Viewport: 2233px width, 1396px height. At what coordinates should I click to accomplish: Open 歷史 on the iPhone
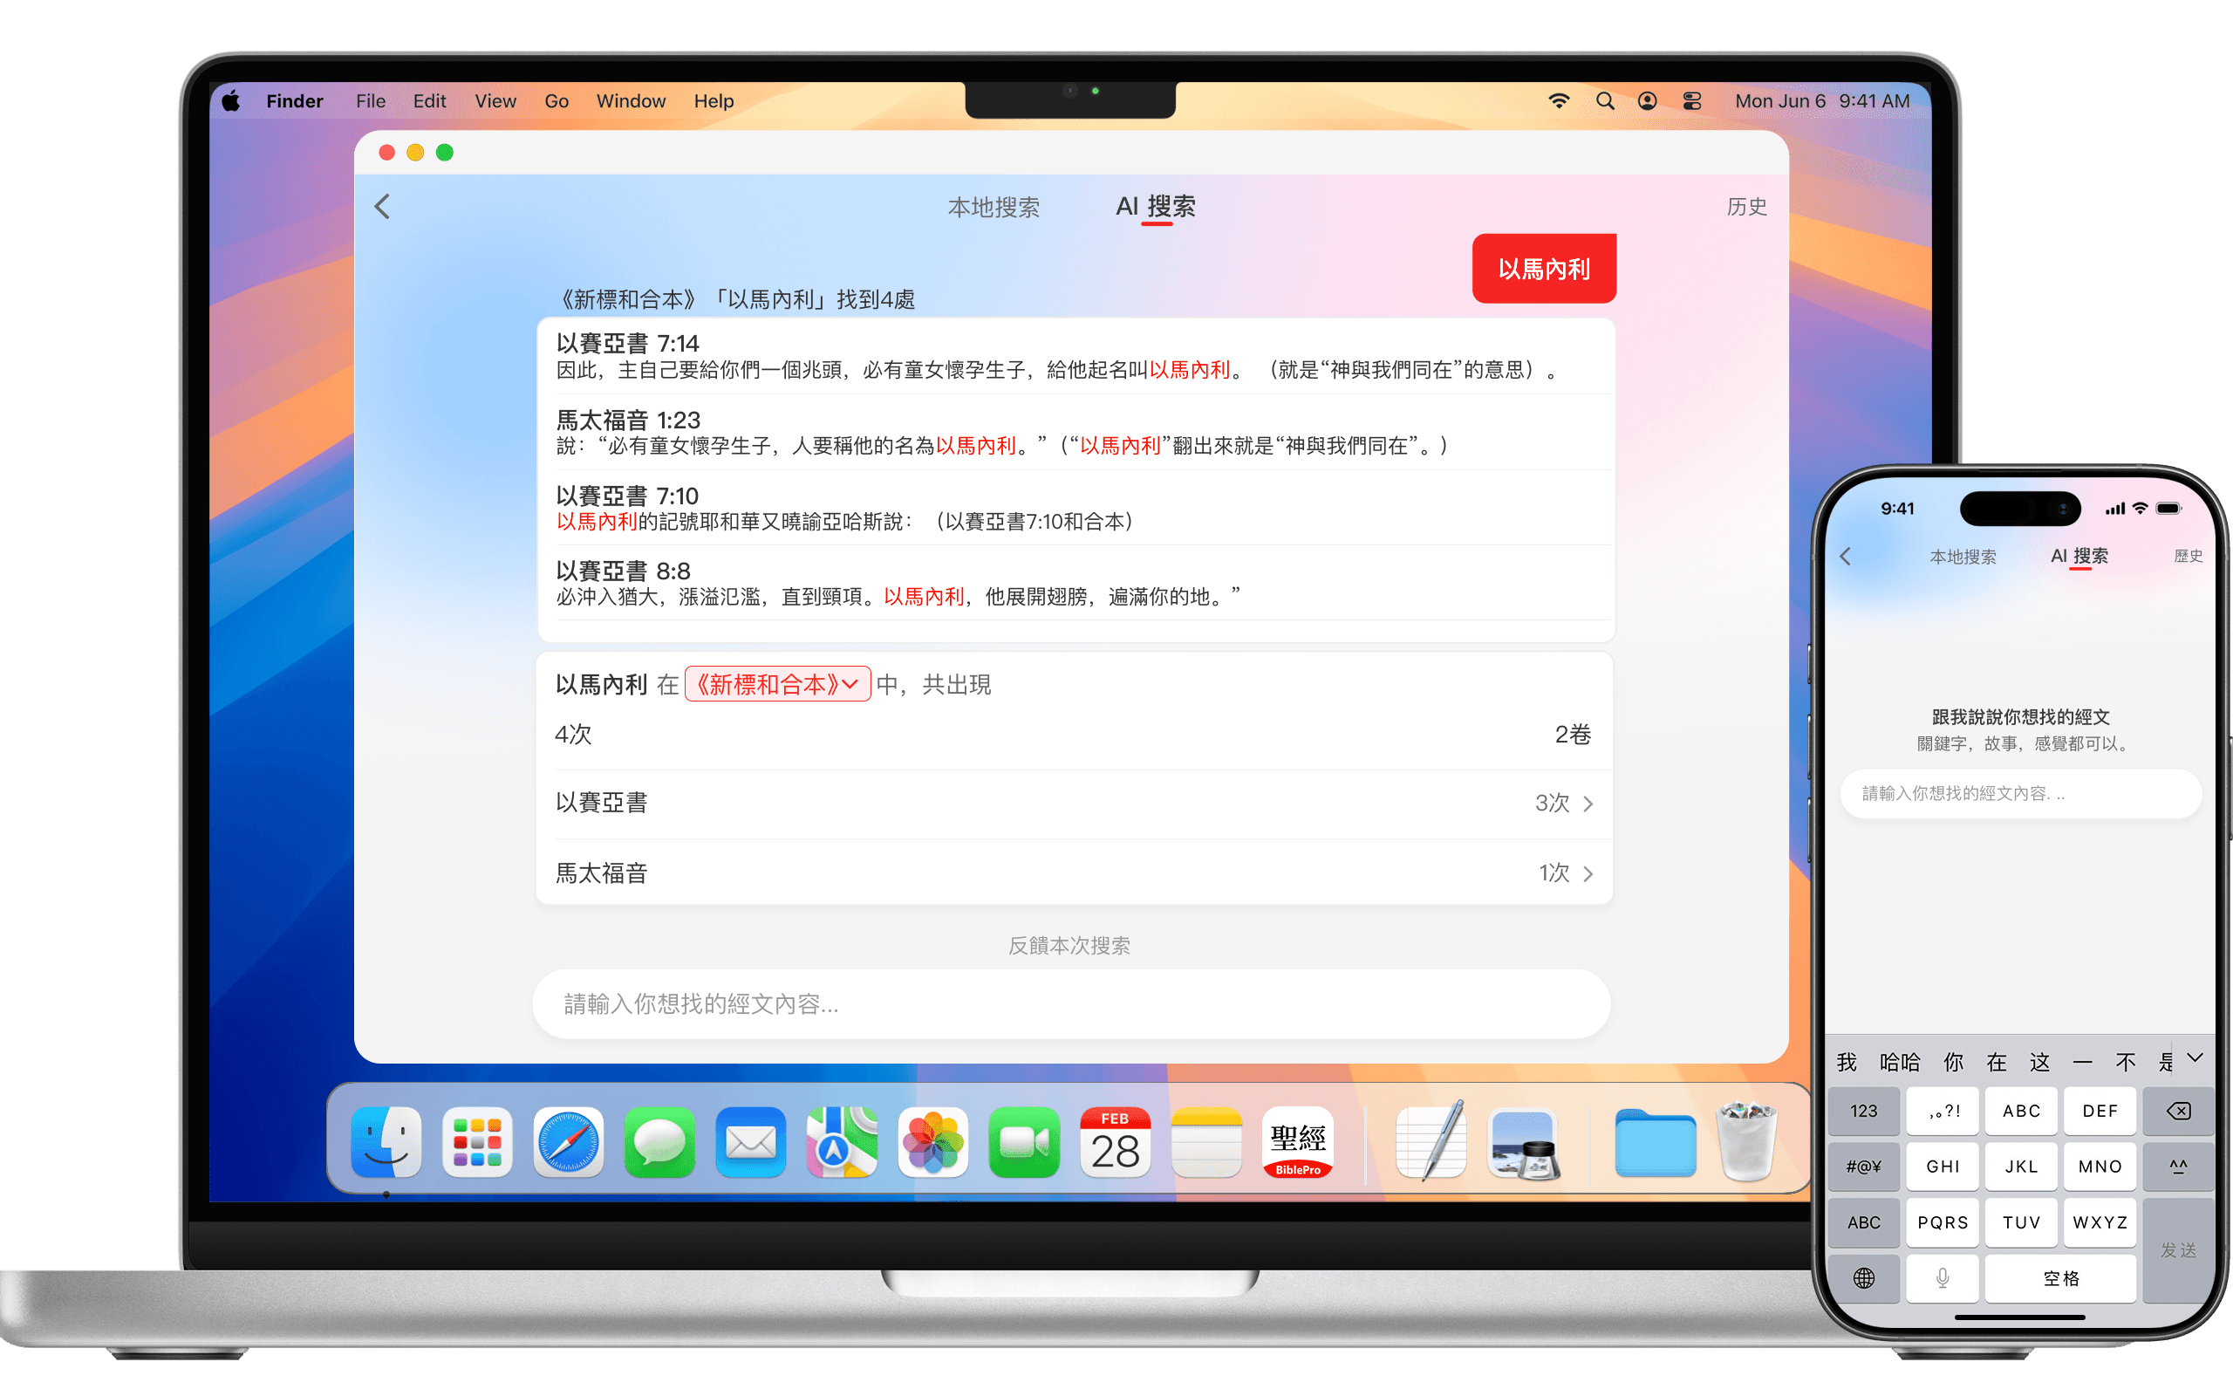coord(2188,556)
